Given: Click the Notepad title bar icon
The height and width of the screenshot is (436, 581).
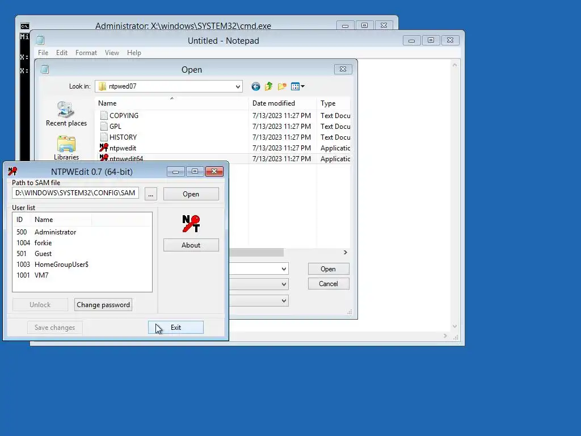Looking at the screenshot, I should click(x=40, y=40).
